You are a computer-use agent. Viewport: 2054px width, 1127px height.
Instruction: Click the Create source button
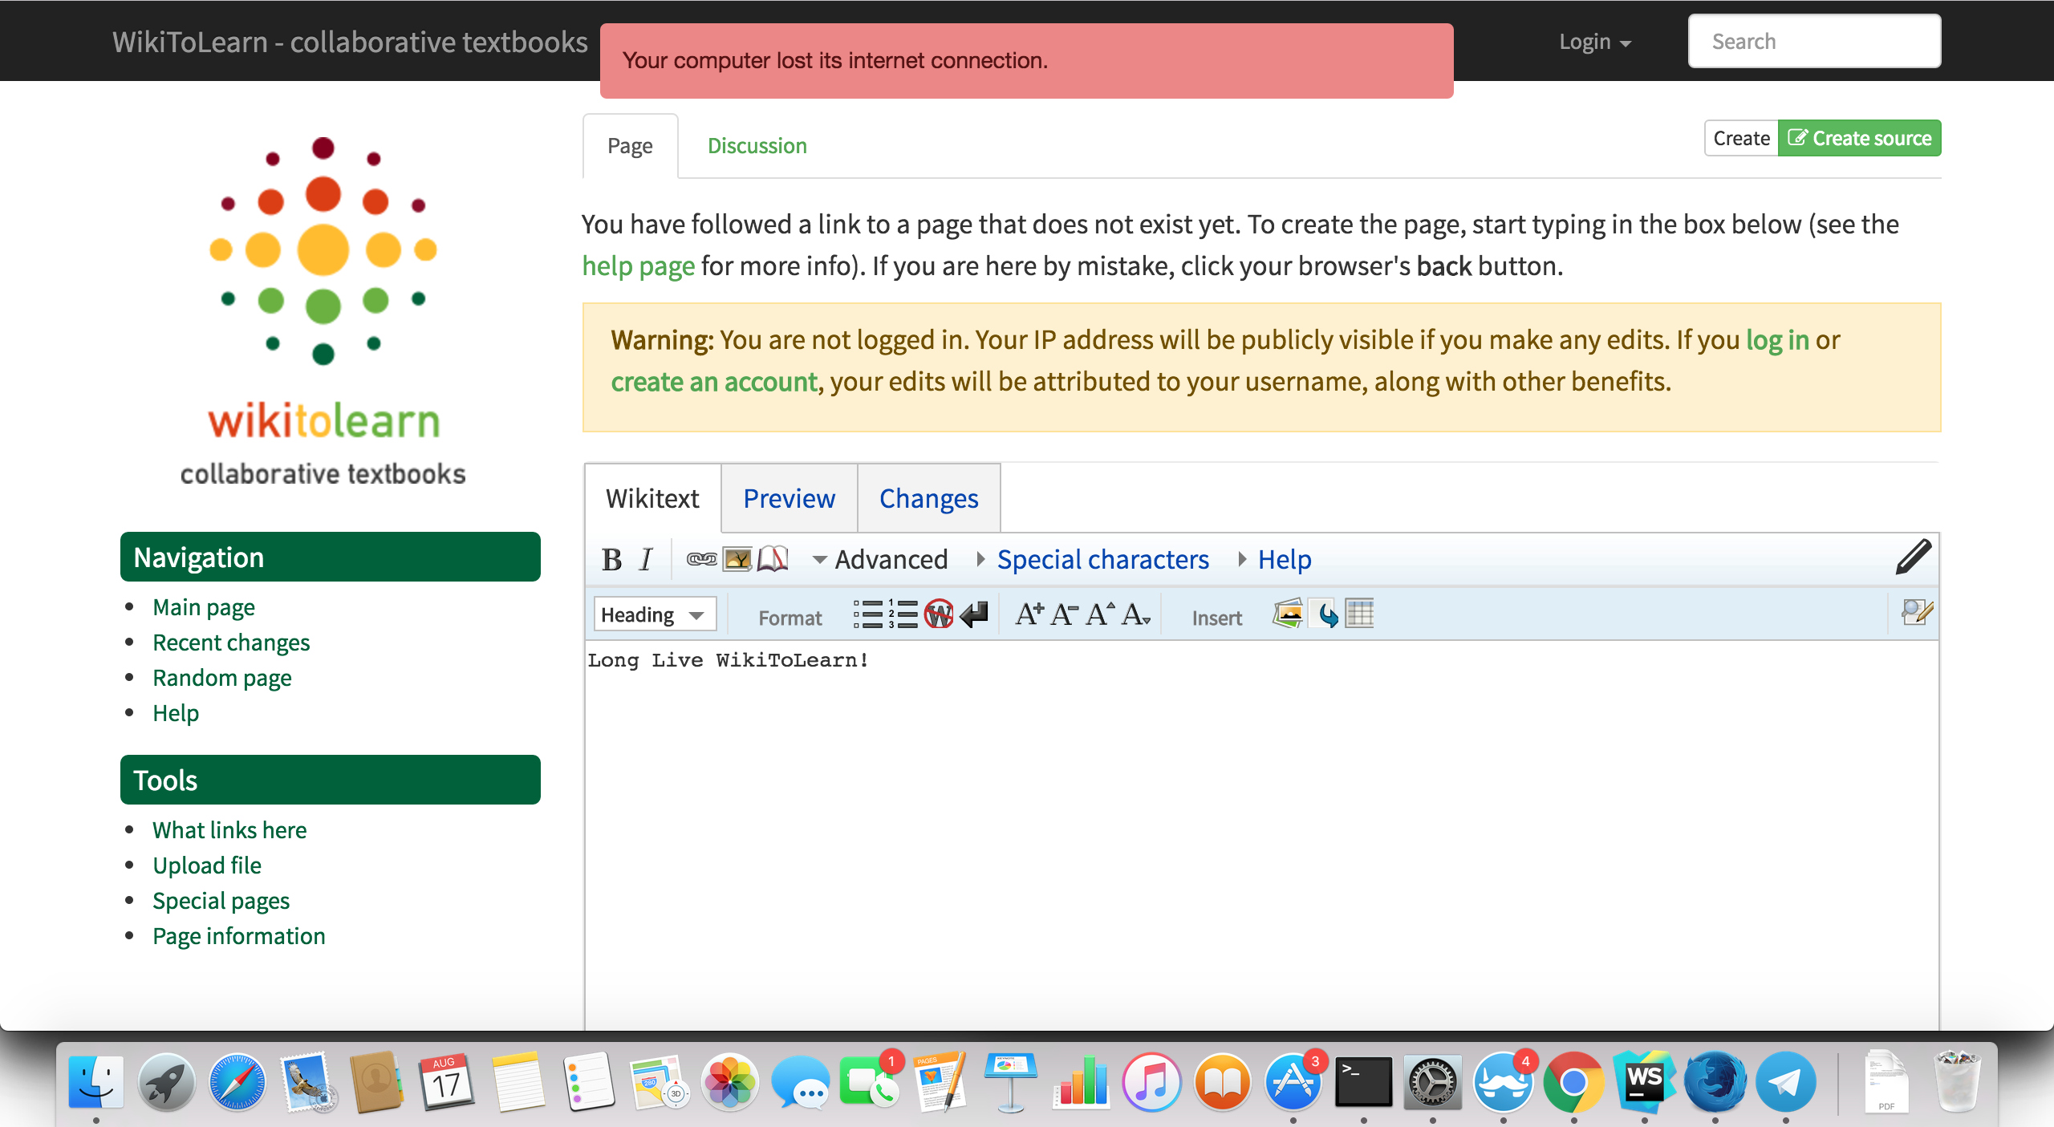[1859, 138]
